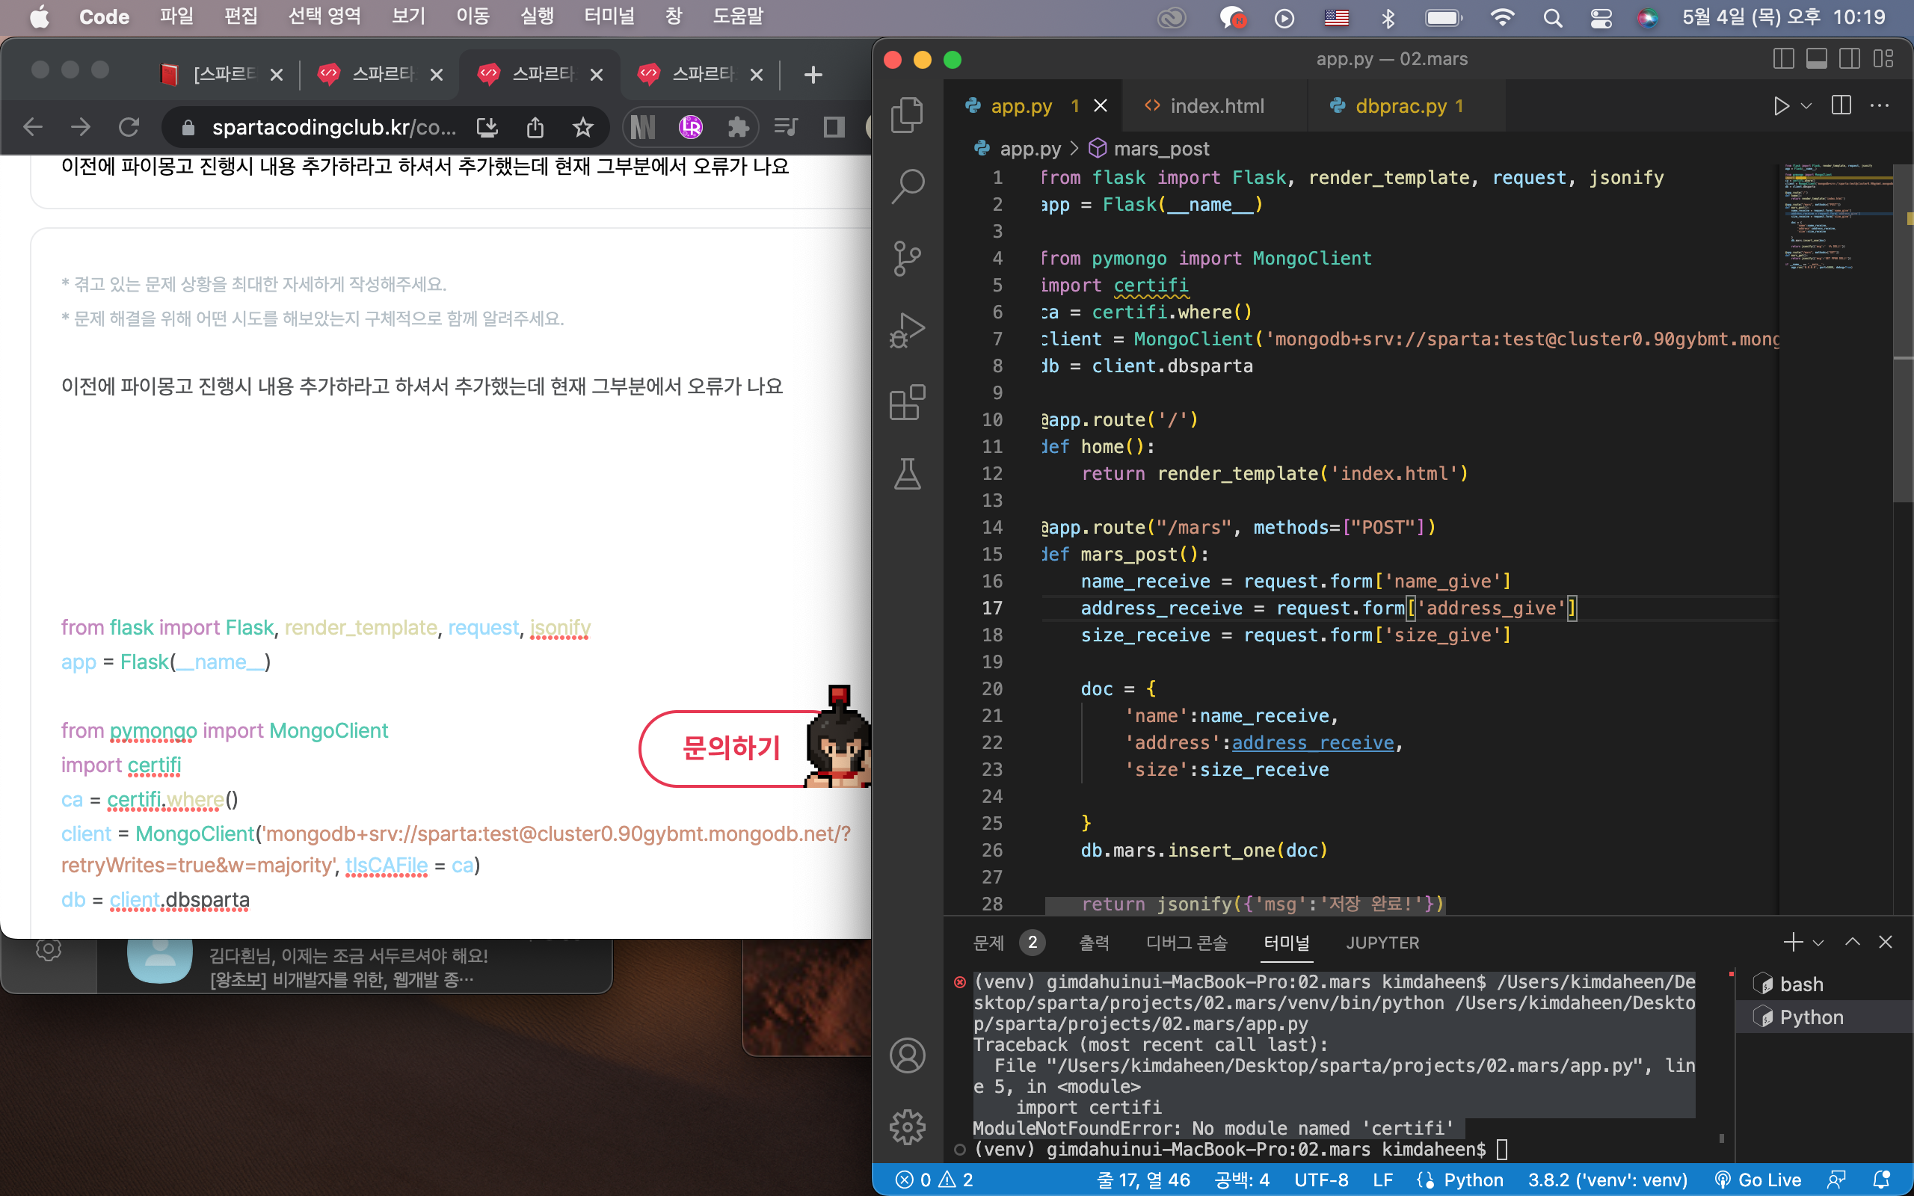Open Spotlight search in menu bar

pyautogui.click(x=1553, y=17)
